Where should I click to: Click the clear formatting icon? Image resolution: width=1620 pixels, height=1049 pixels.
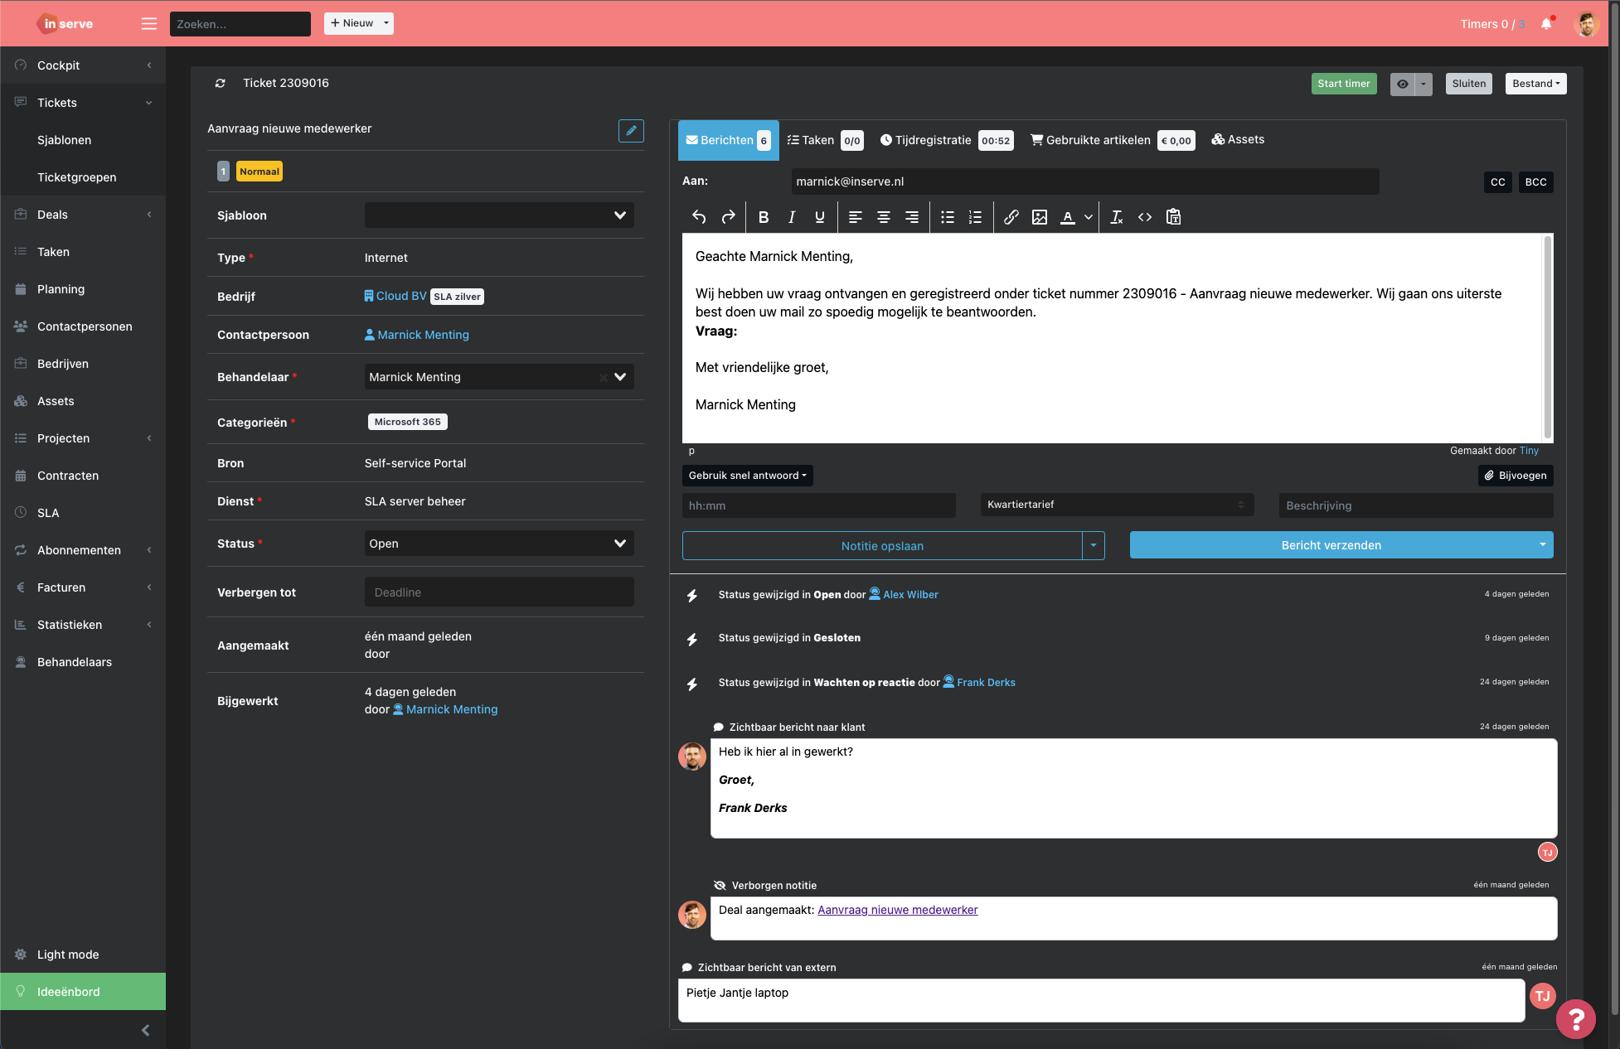tap(1116, 216)
